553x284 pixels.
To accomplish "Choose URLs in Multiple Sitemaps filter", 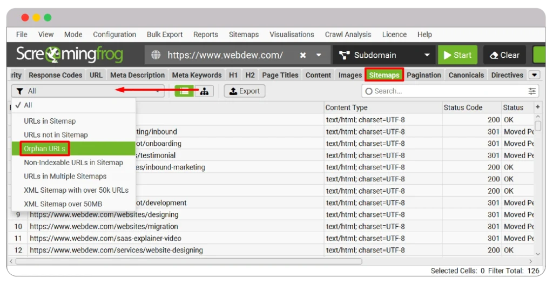I will click(x=73, y=176).
